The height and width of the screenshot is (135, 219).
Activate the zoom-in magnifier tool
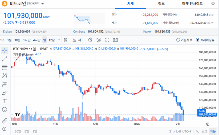point(5,129)
